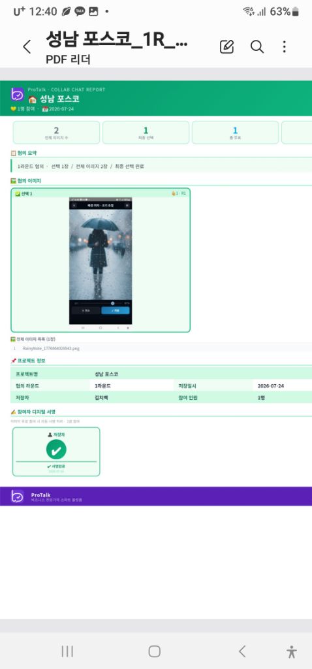
Task: Open the three-dot overflow menu
Action: (x=285, y=46)
